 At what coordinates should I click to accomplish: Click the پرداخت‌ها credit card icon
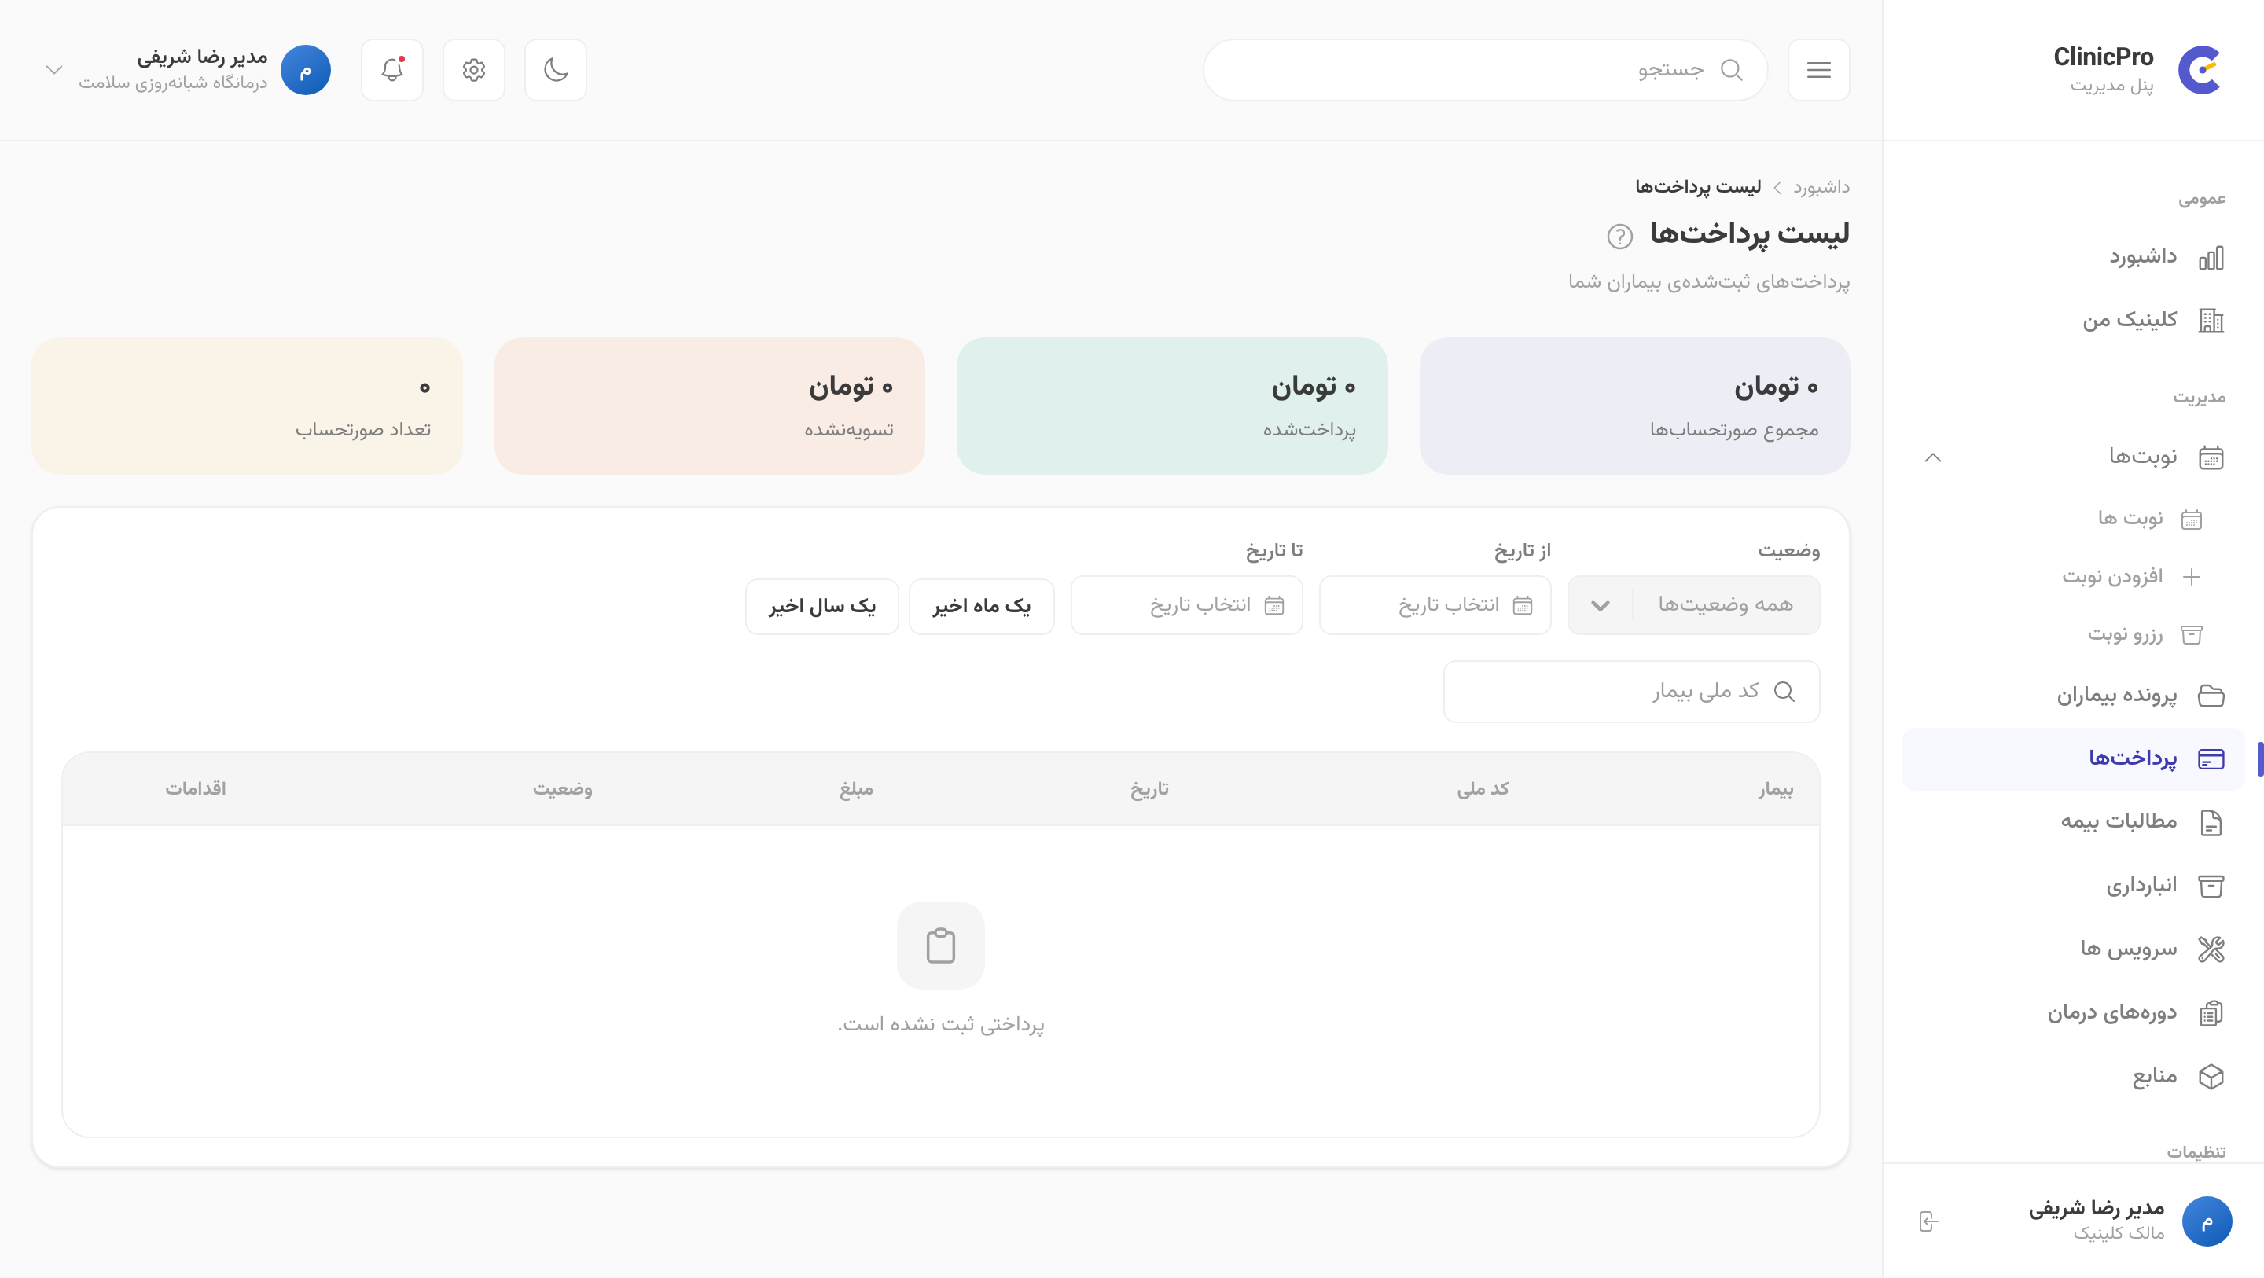[x=2211, y=758]
